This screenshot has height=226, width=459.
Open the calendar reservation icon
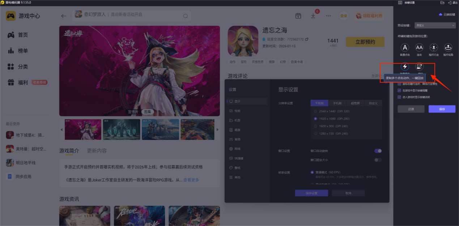[x=298, y=16]
